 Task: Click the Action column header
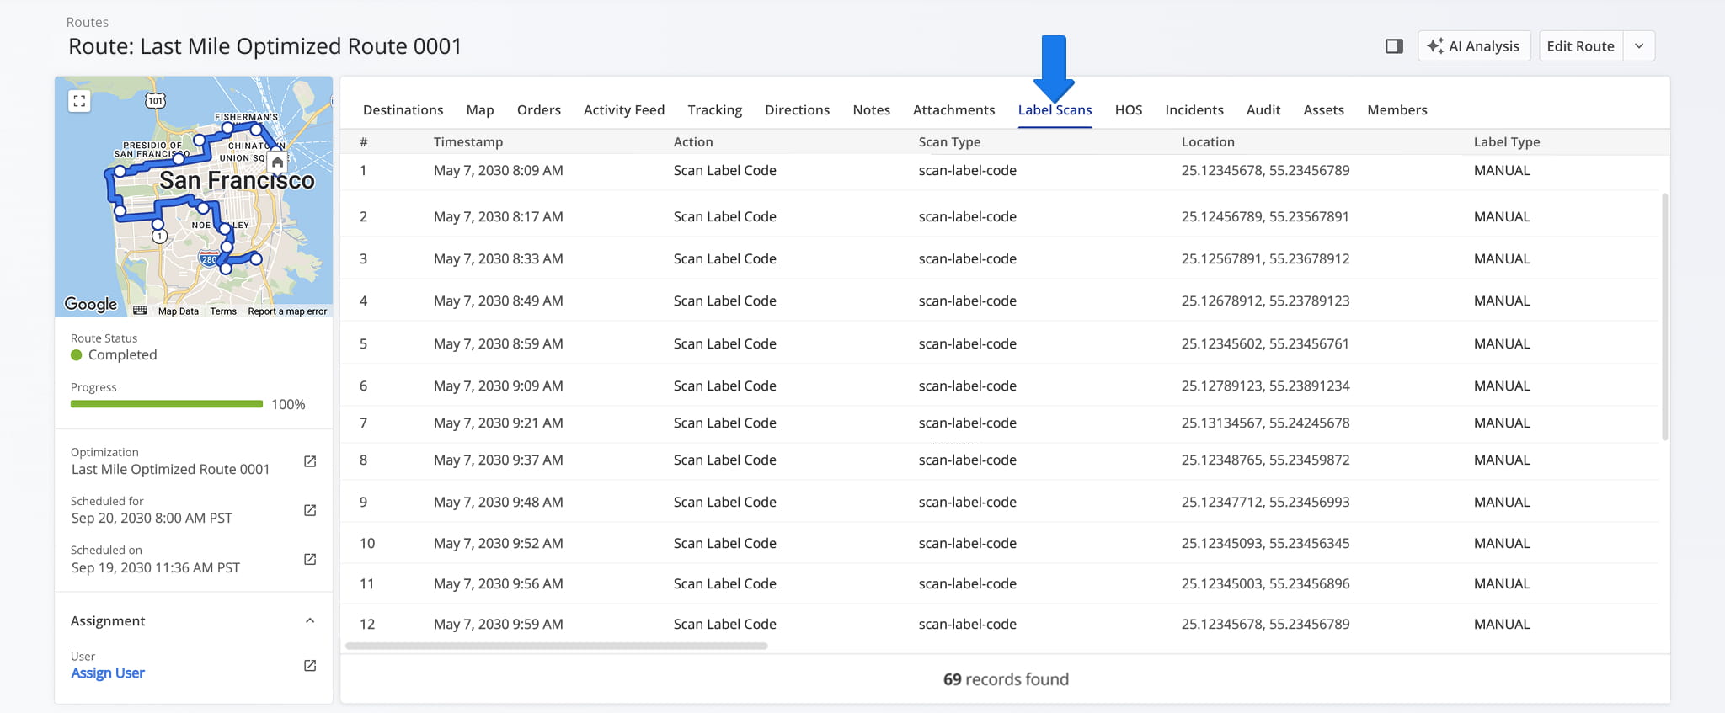693,141
